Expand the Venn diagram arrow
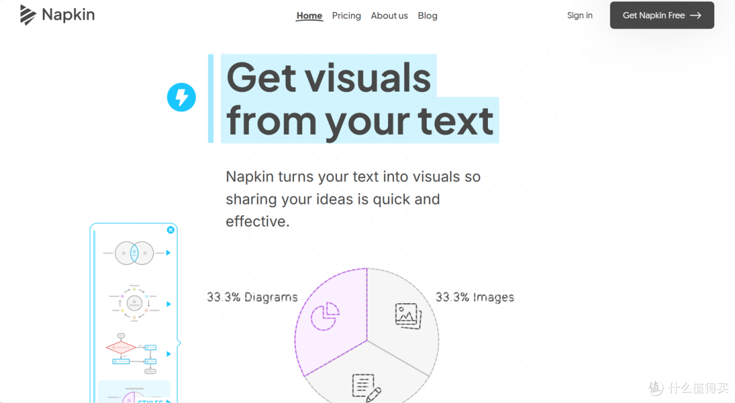The width and height of the screenshot is (735, 403). tap(168, 253)
